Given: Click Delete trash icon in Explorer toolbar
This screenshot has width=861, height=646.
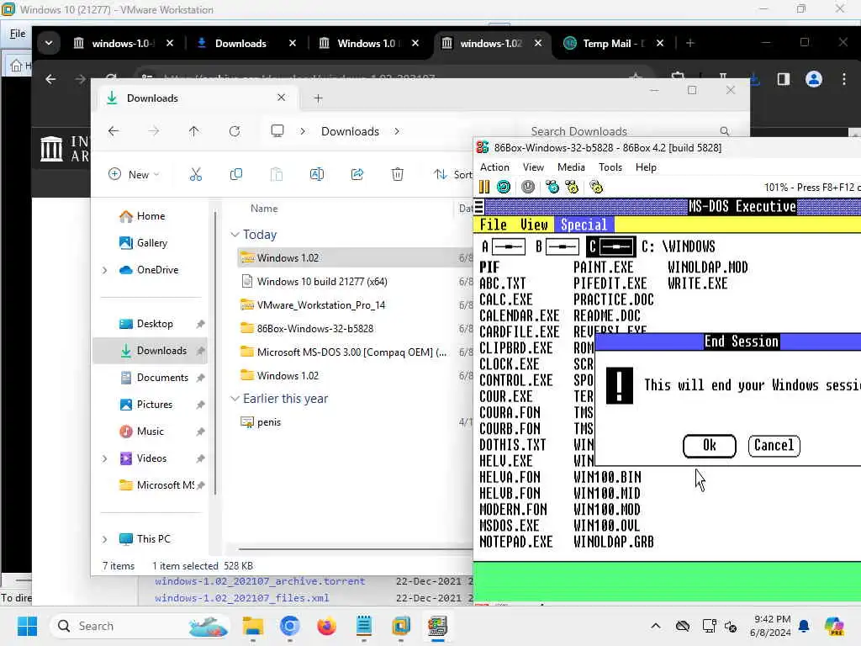Looking at the screenshot, I should (398, 175).
